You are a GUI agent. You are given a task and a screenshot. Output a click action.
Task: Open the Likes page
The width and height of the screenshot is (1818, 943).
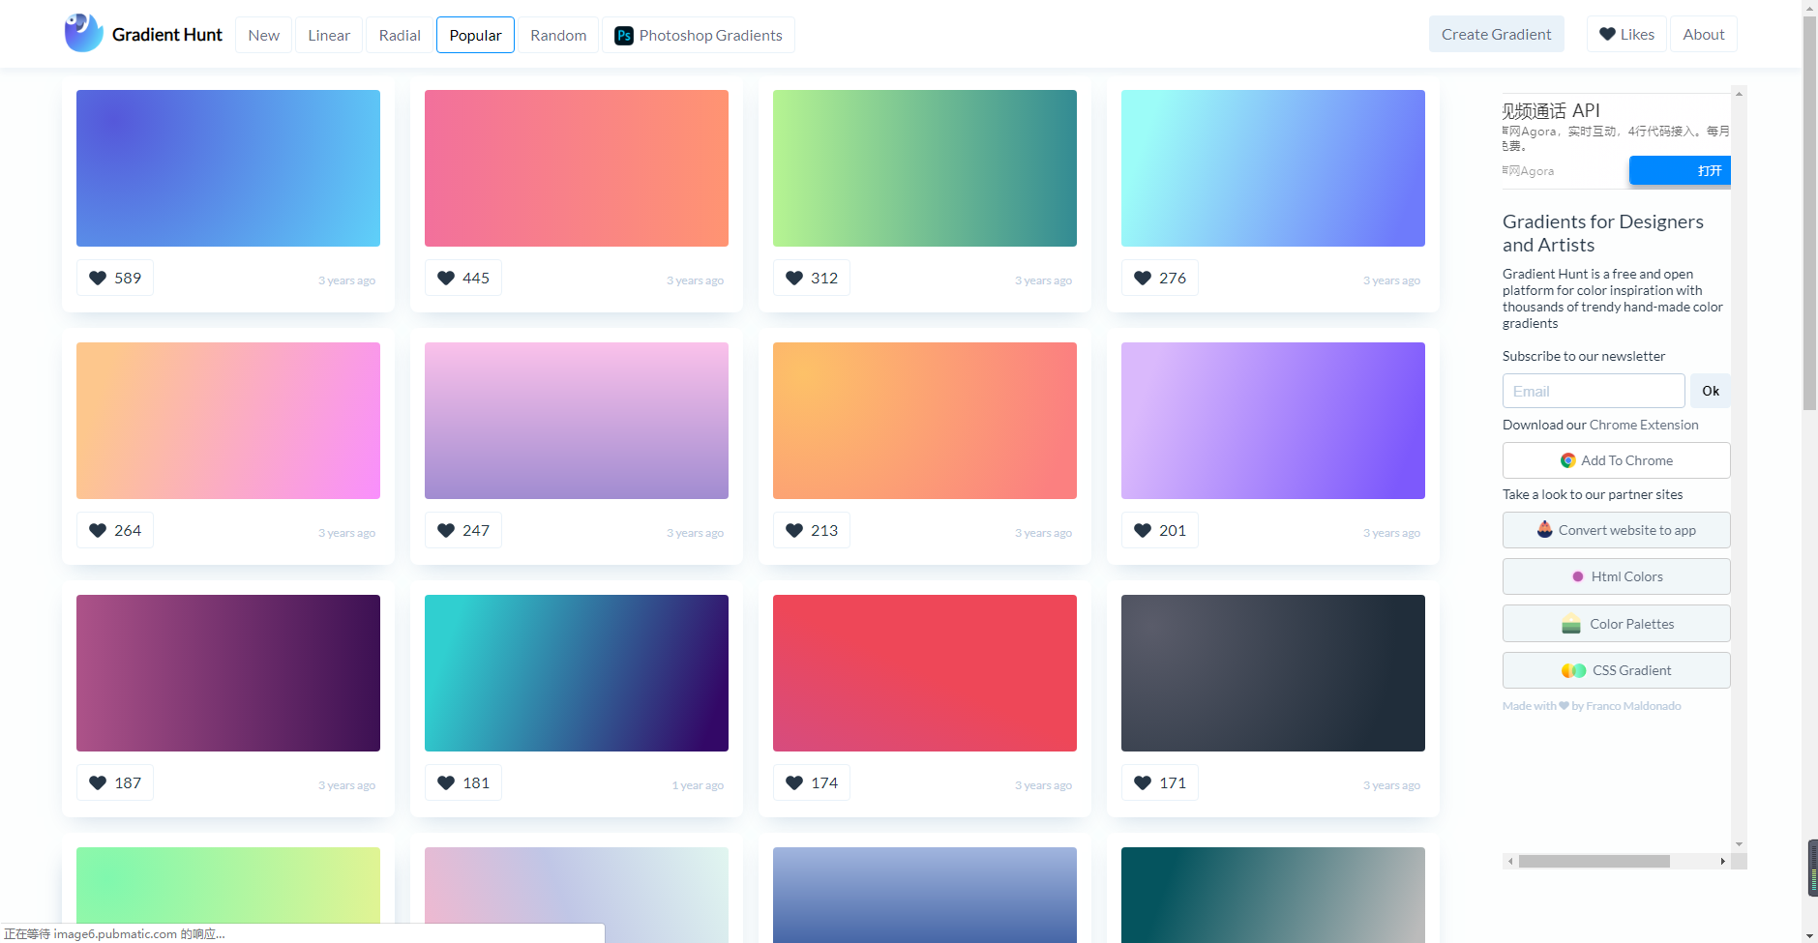(x=1626, y=34)
